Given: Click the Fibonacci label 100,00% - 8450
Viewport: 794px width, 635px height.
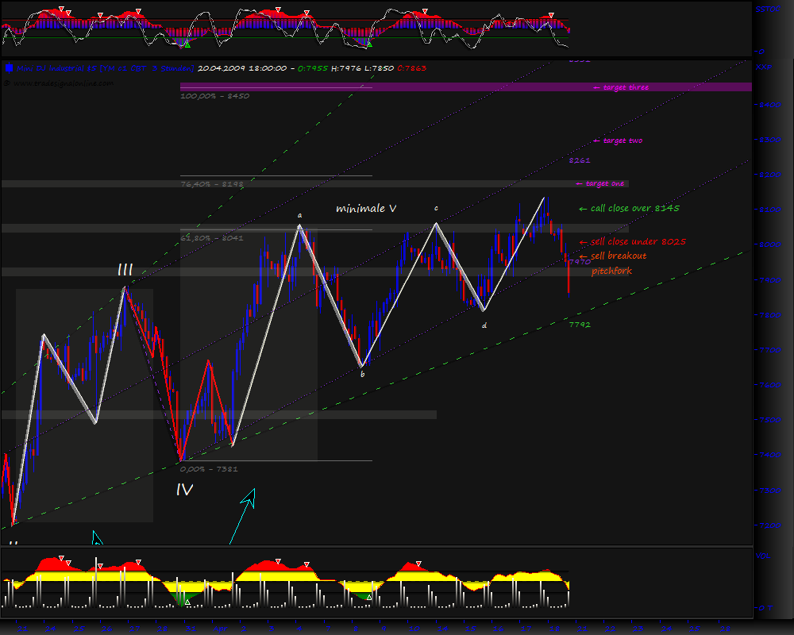Looking at the screenshot, I should point(214,96).
